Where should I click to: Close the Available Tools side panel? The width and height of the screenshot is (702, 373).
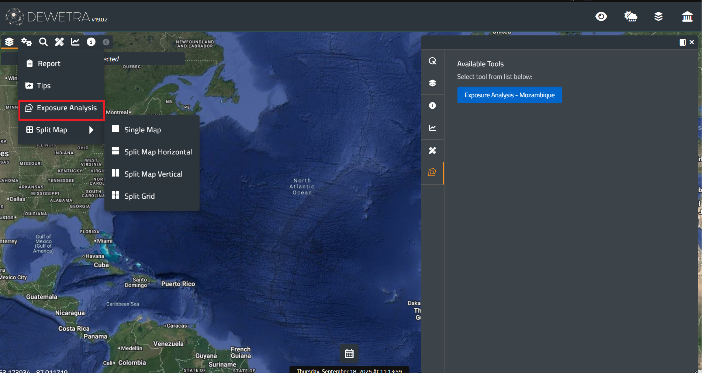click(x=692, y=42)
